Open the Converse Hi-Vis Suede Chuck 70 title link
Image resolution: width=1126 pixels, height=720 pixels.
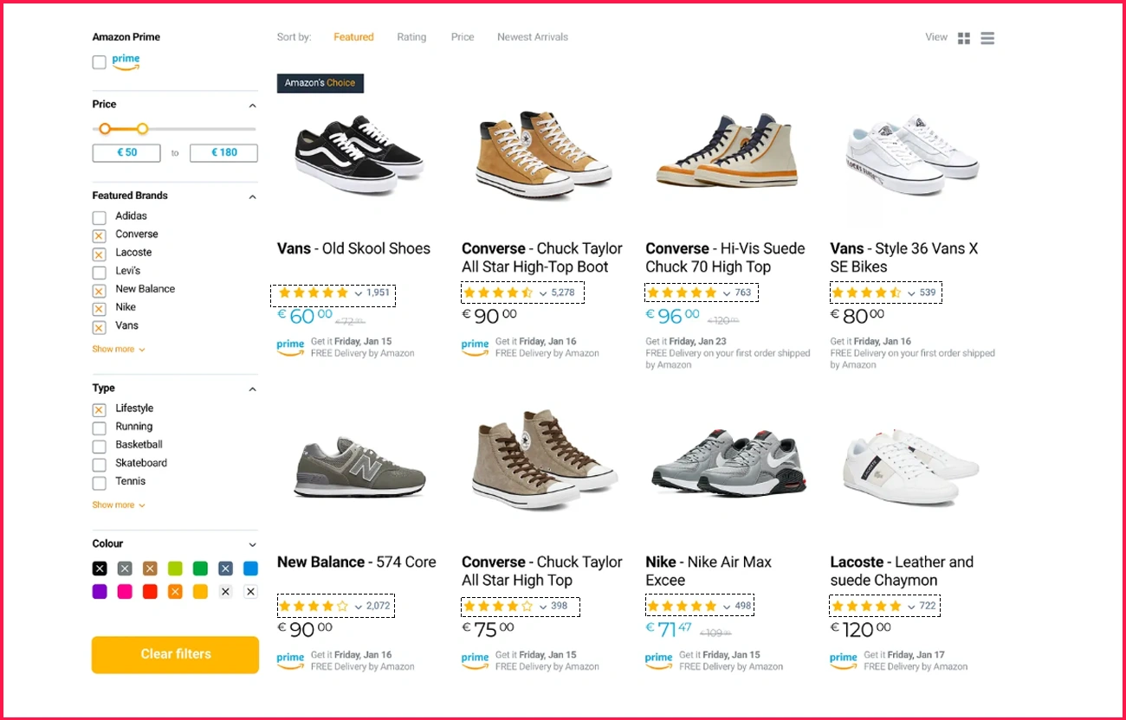725,258
